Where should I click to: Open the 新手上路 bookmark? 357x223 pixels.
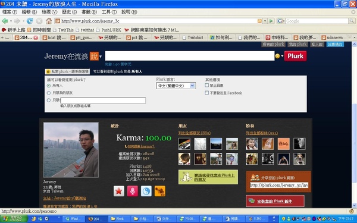[x=14, y=30]
